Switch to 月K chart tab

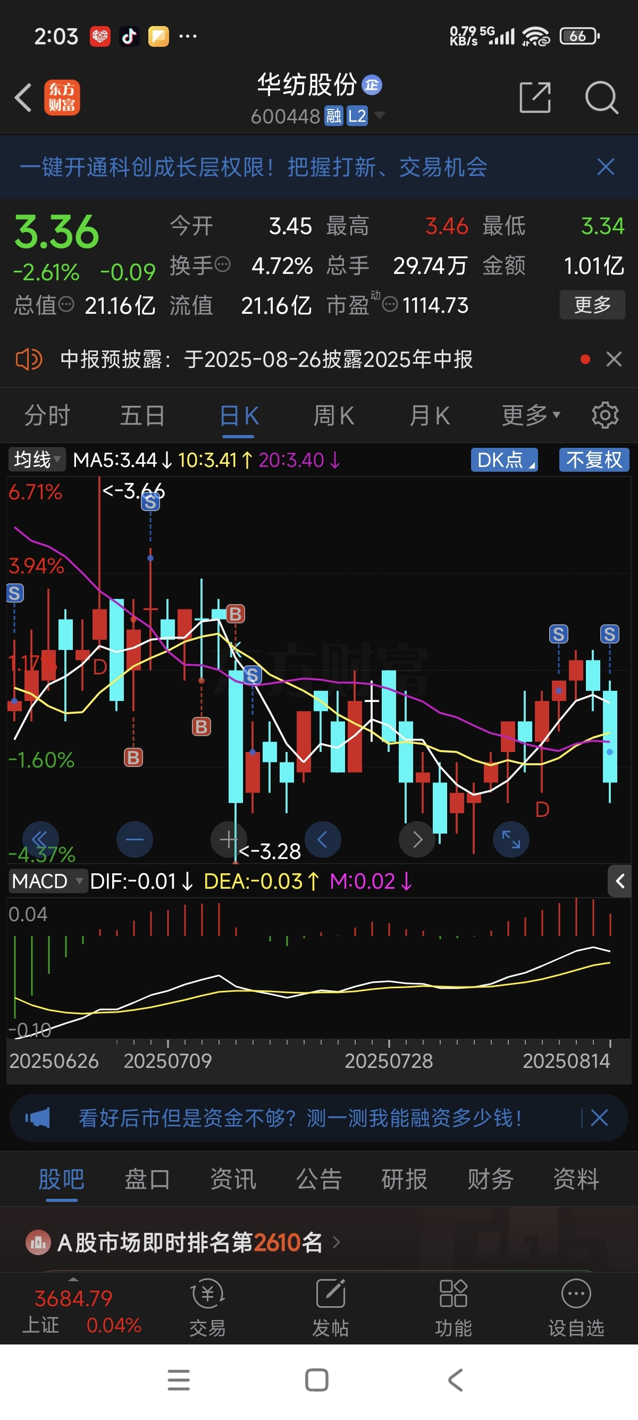[430, 415]
